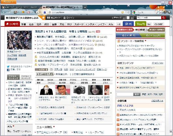The width and height of the screenshot is (173, 136).
Task: Open the 天気 weather tab
Action: point(111,24)
